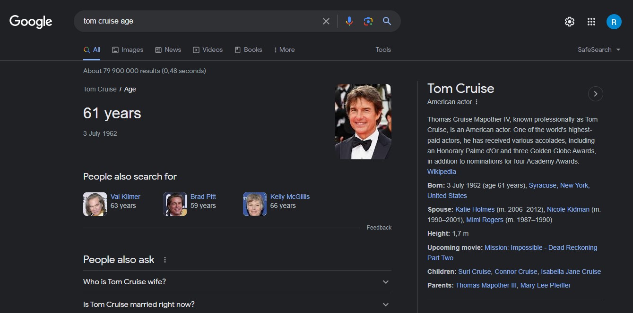This screenshot has height=313, width=633.
Task: Start voice search with microphone icon
Action: 349,21
